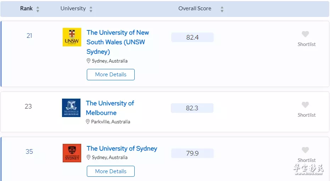Viewport: 330px width, 181px height.
Task: Open More Details for University of Sydney
Action: (111, 171)
